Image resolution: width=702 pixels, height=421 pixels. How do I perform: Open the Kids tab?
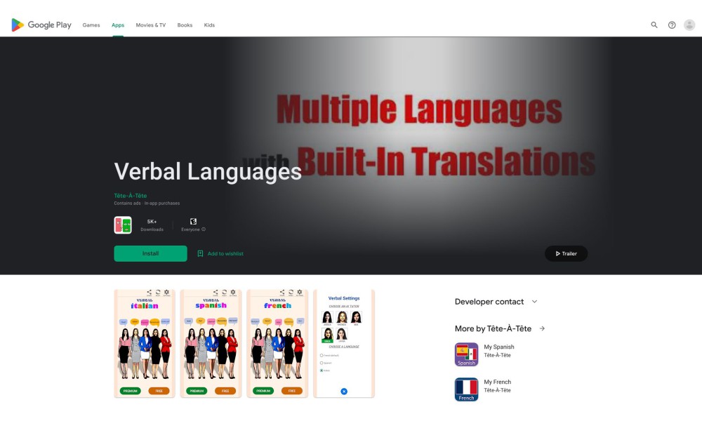209,25
